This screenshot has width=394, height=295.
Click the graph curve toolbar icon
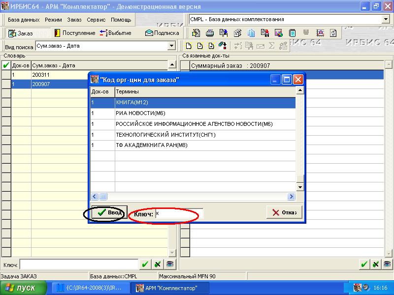pos(320,33)
